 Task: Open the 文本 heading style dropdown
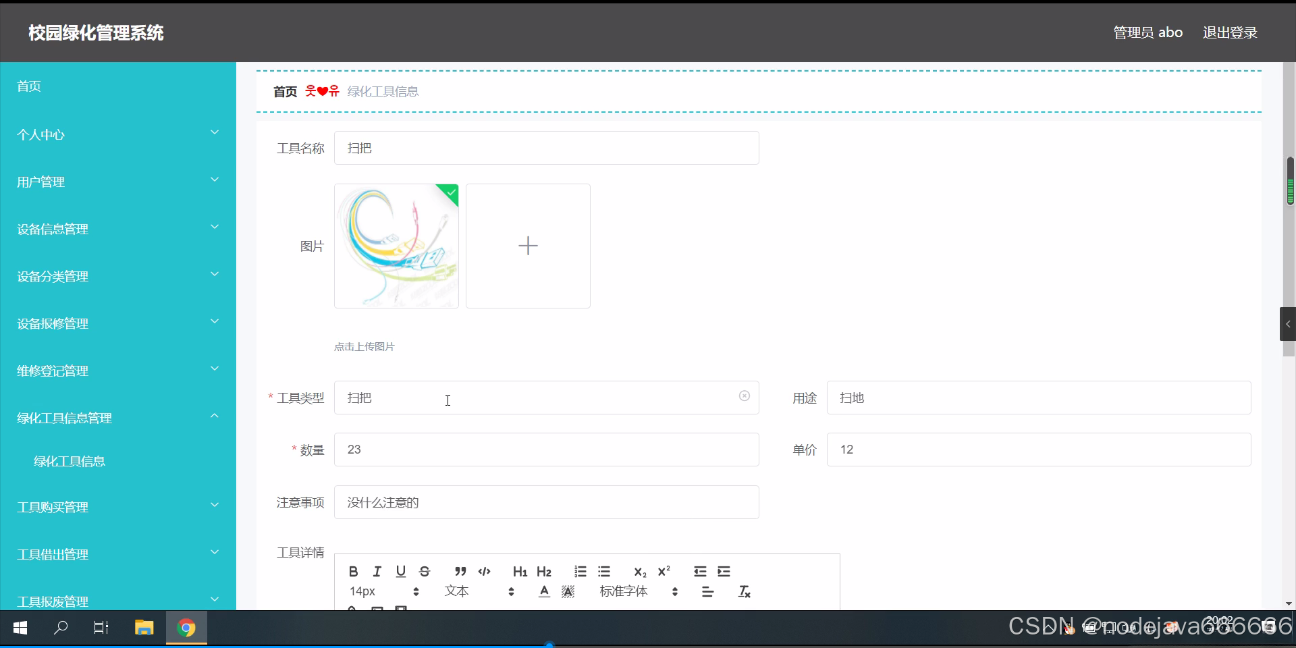click(479, 591)
